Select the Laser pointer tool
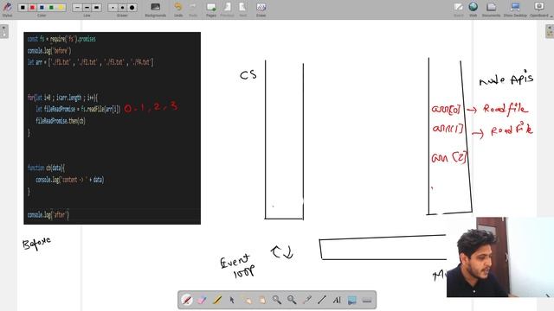This screenshot has height=311, width=554. point(306,300)
